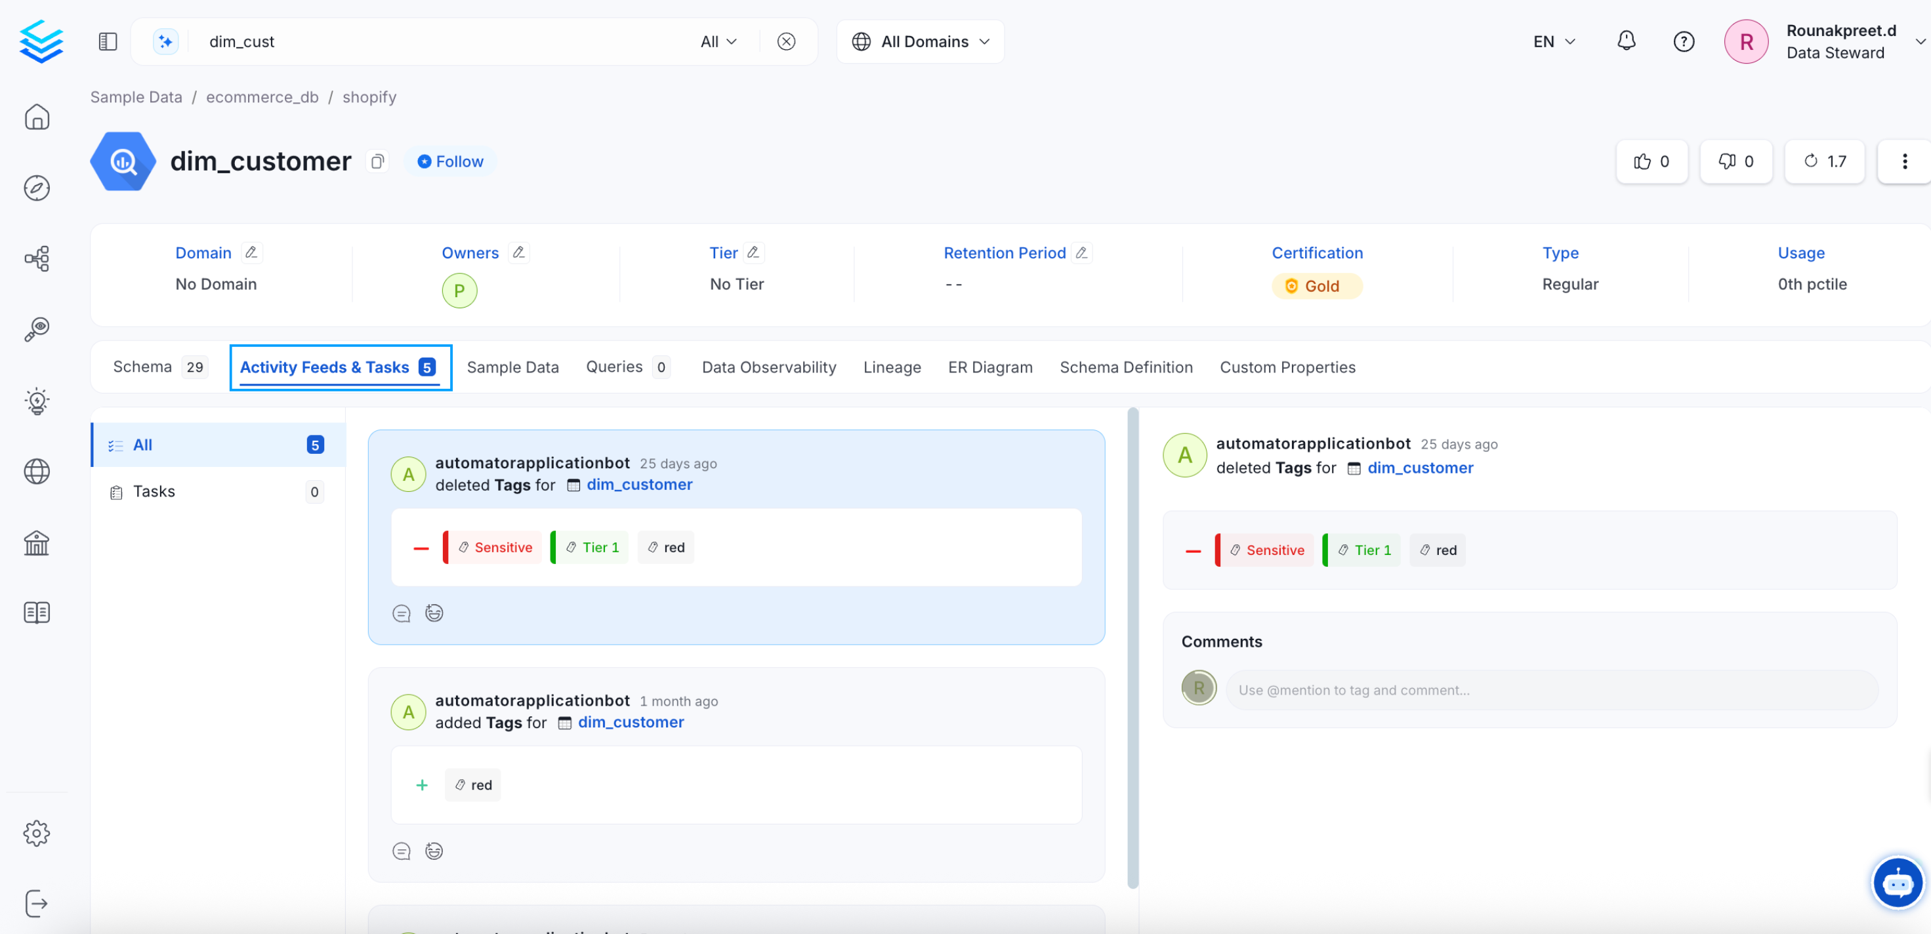Image resolution: width=1931 pixels, height=934 pixels.
Task: Open the All Domains dropdown
Action: click(x=920, y=41)
